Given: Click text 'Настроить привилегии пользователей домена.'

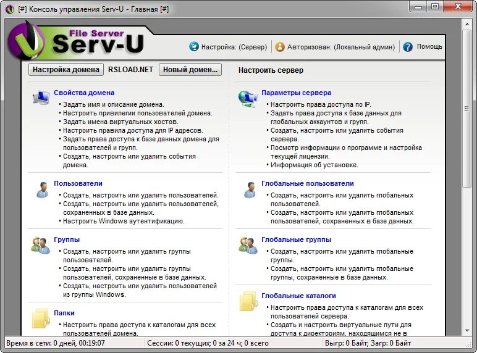Looking at the screenshot, I should 138,113.
